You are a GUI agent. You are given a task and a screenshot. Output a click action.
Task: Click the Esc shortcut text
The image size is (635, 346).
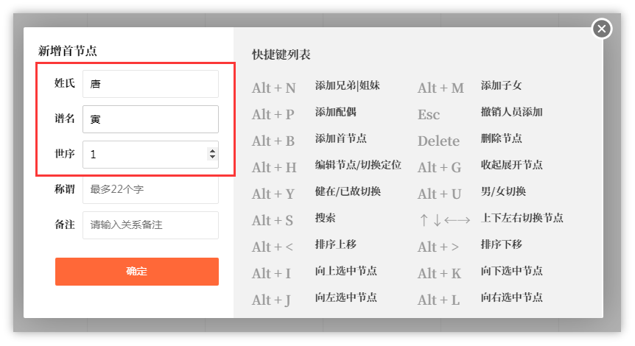tap(429, 115)
